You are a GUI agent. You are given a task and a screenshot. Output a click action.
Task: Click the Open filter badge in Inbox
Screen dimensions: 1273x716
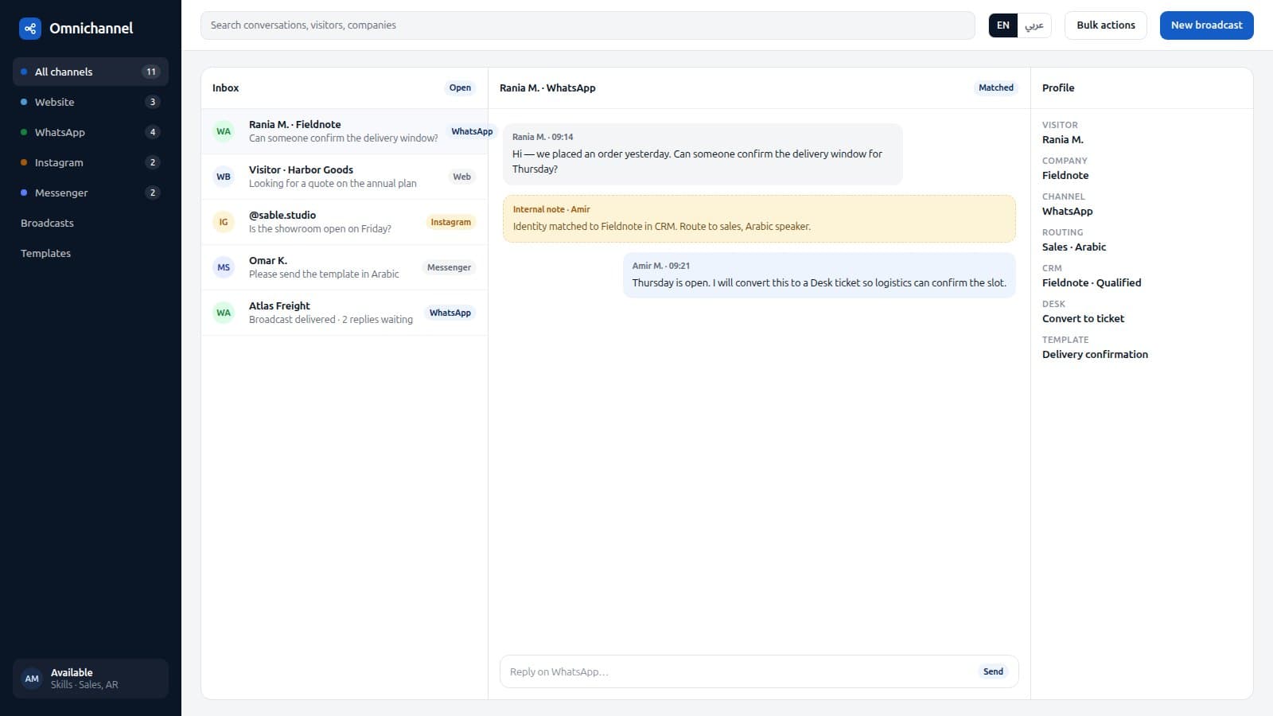pos(460,88)
